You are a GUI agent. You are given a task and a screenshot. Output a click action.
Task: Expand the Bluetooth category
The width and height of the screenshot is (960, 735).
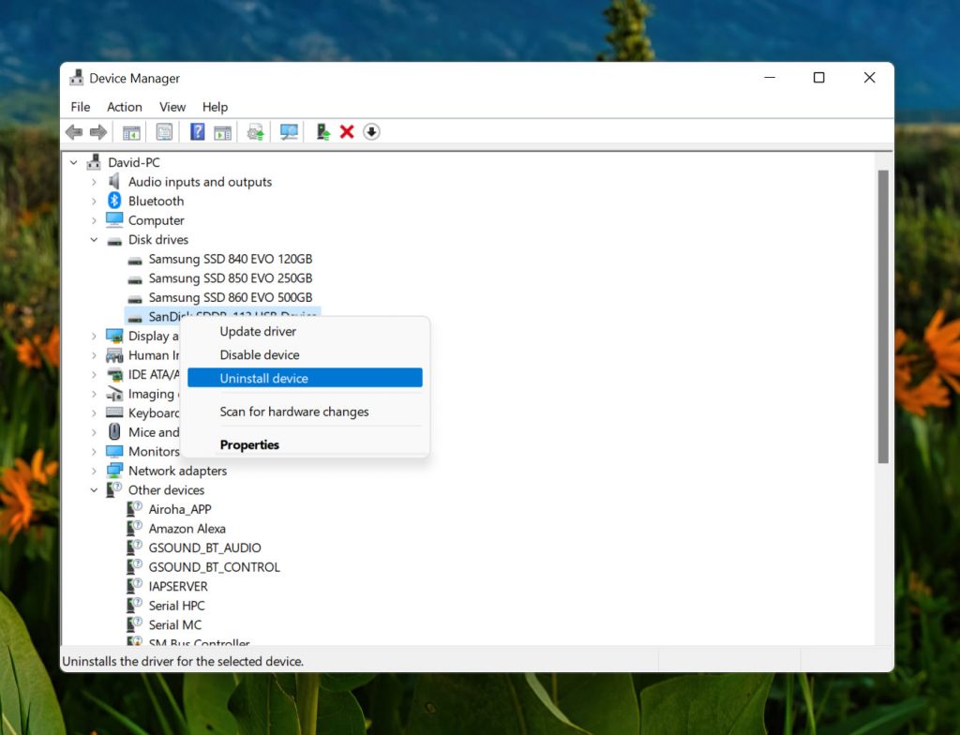click(93, 201)
